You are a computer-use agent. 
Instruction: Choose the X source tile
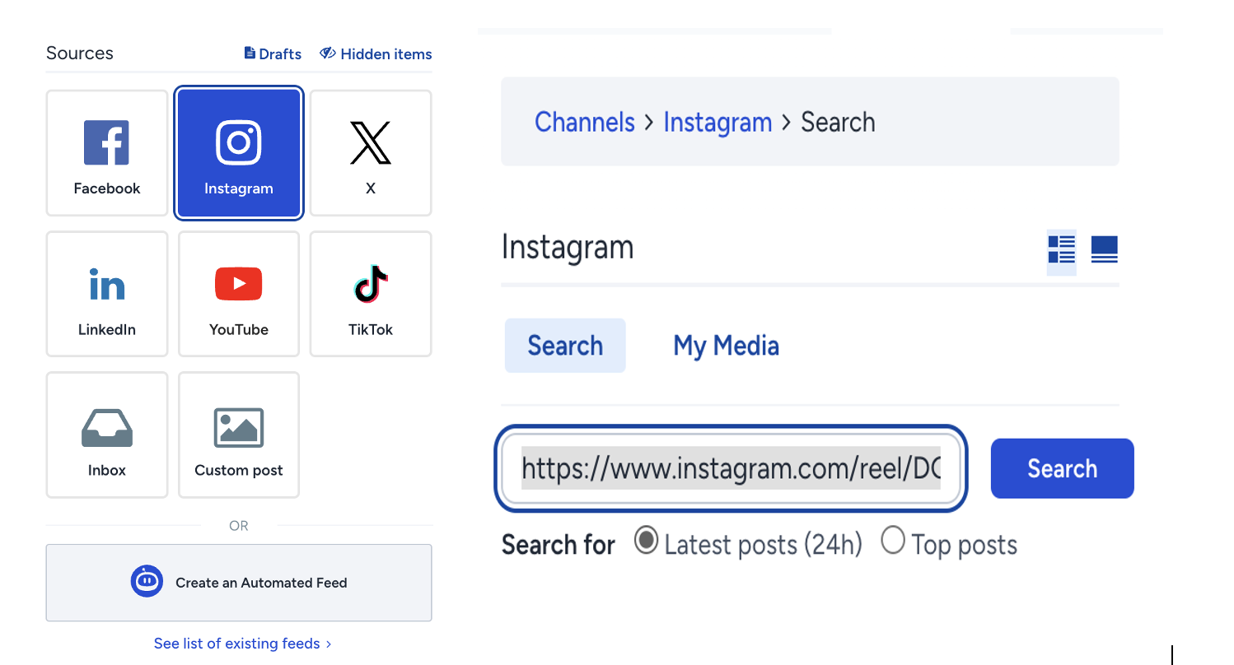371,153
